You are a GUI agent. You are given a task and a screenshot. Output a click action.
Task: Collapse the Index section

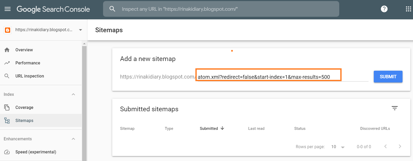click(73, 94)
